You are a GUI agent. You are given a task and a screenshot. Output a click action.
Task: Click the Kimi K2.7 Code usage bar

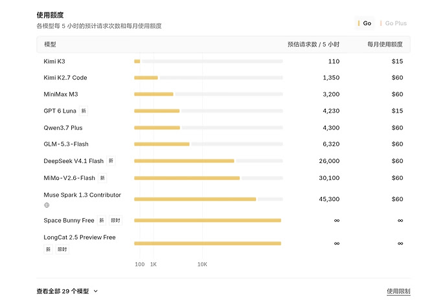click(x=209, y=78)
